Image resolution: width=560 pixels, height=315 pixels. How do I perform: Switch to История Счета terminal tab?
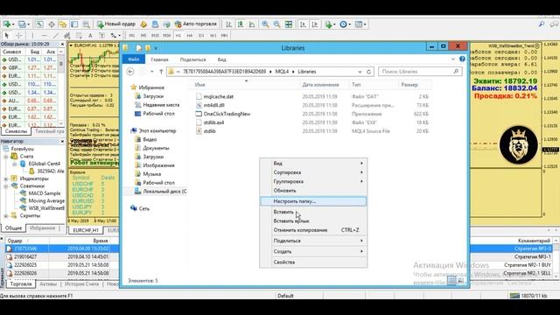click(81, 283)
